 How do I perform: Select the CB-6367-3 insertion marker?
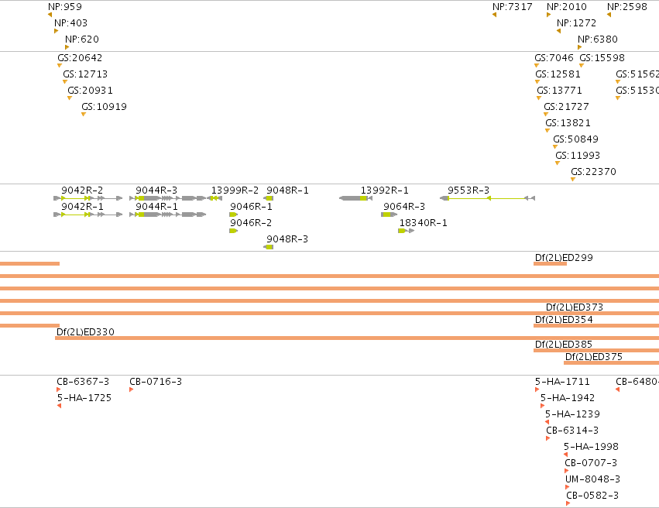point(59,390)
